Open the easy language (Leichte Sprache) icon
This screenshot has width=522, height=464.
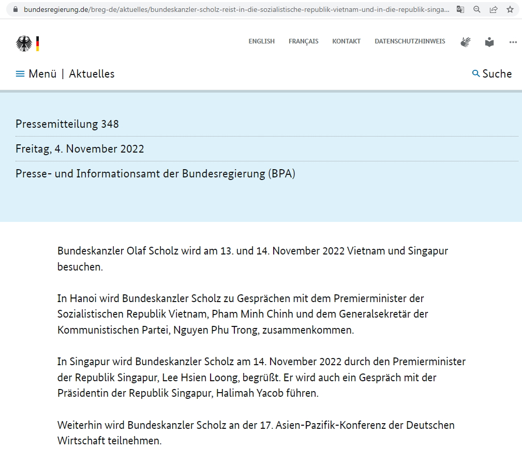click(489, 42)
